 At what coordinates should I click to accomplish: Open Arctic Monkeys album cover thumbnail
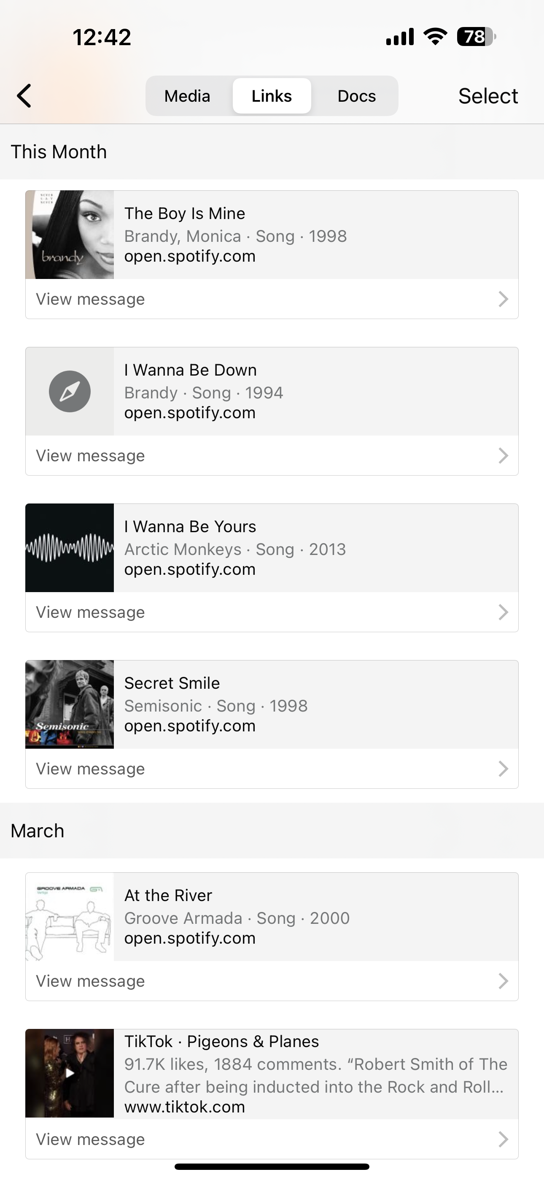point(70,548)
